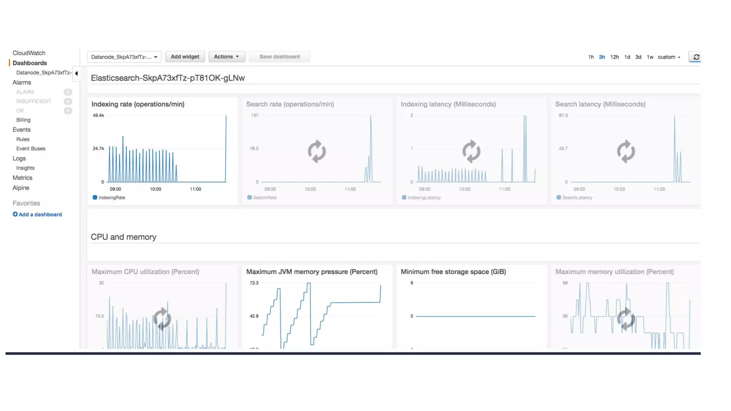Screen dimensions: 731x411
Task: Select the 1h time range
Action: pyautogui.click(x=591, y=57)
